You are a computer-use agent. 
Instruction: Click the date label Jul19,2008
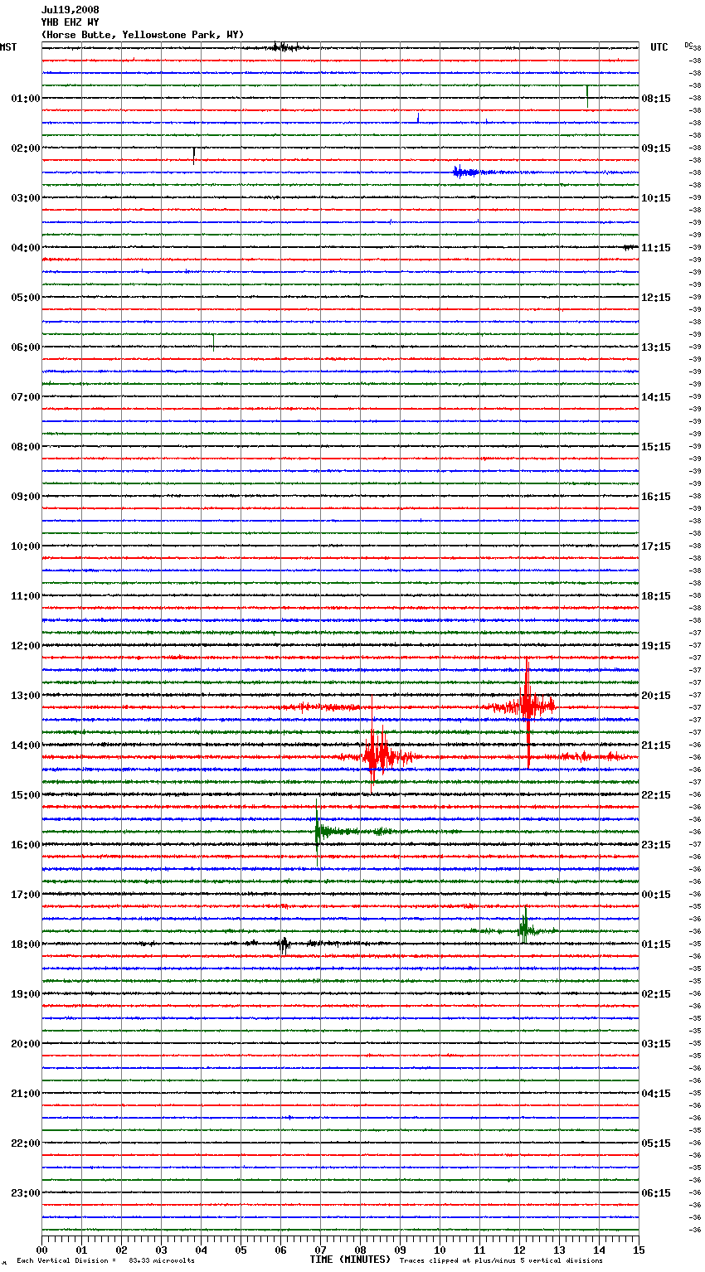70,10
